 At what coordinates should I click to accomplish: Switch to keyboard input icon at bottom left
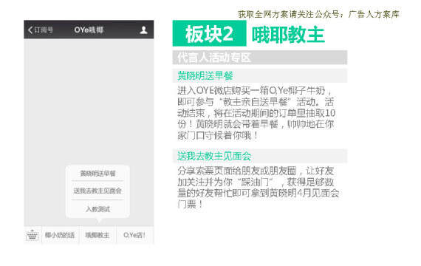pos(32,235)
